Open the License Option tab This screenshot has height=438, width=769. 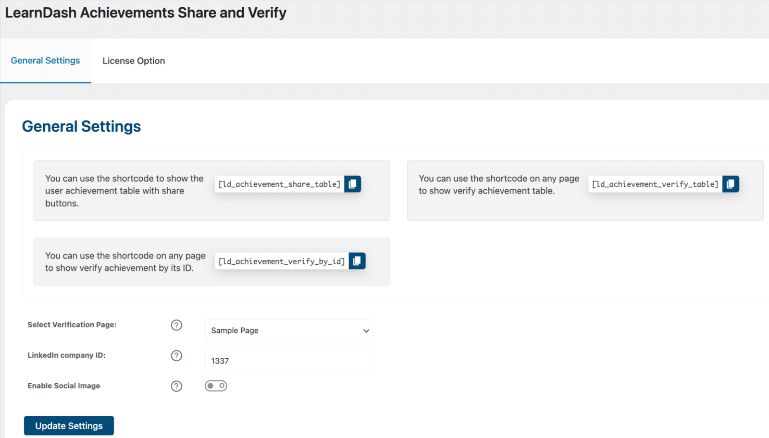pyautogui.click(x=134, y=61)
